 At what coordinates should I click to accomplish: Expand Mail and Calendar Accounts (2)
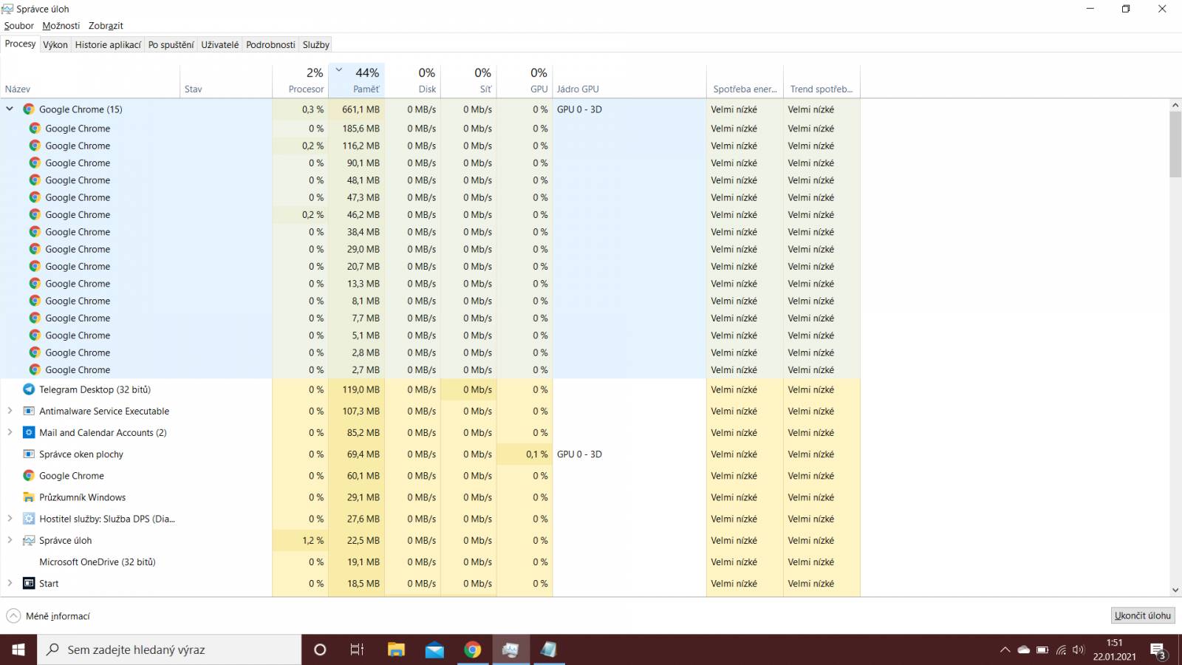click(x=10, y=432)
